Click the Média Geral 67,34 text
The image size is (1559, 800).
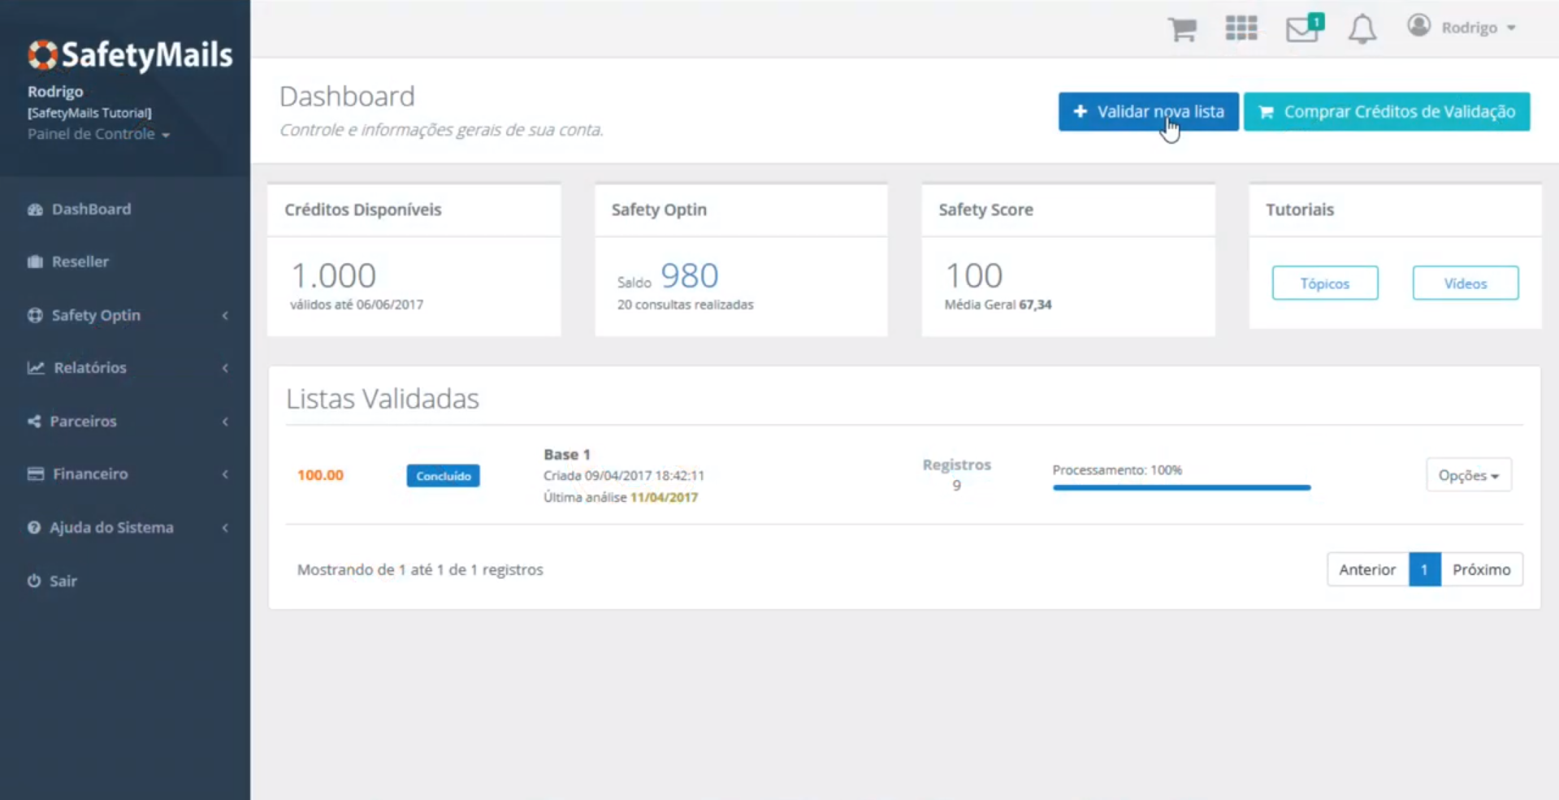click(998, 305)
